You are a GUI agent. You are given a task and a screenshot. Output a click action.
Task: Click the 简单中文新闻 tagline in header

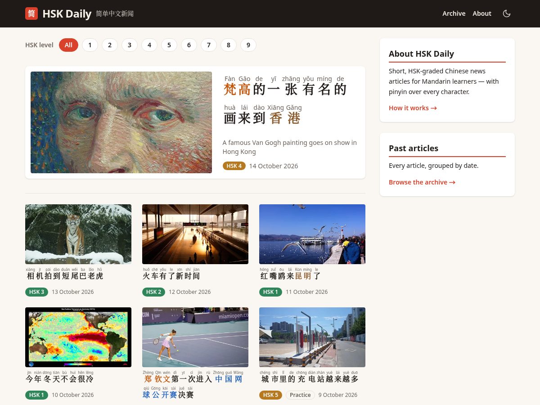tap(115, 14)
